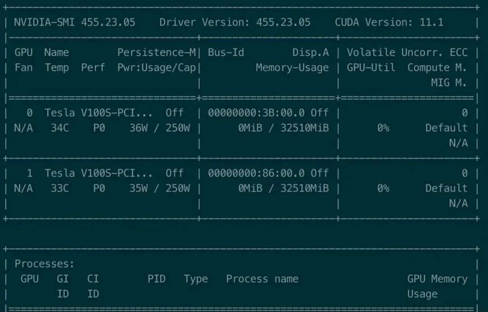Click the 35W / 250W power reading
Viewport: 488px width, 312px height.
coord(160,188)
